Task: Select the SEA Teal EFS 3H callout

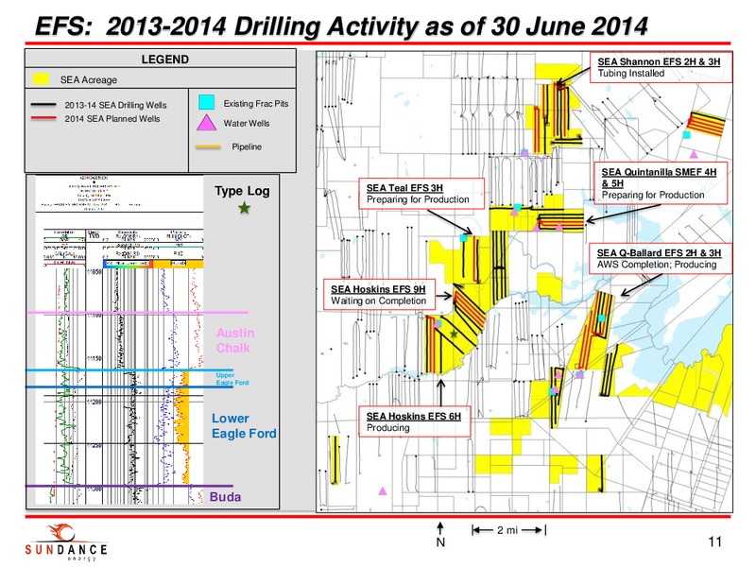Action: (x=421, y=194)
